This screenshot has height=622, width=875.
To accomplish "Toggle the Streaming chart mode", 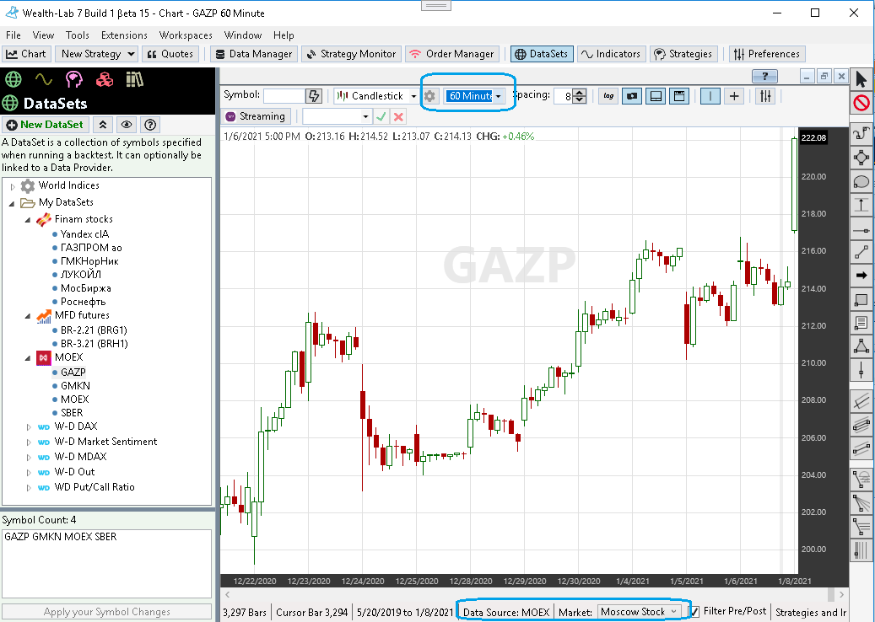I will 256,116.
